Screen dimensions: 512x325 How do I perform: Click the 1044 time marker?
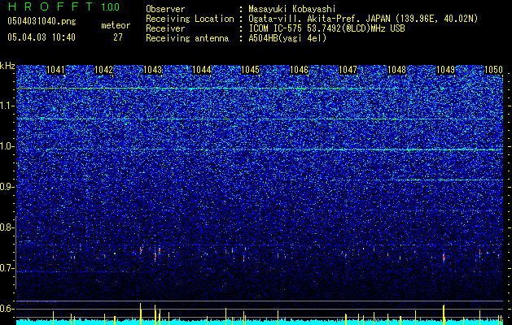click(x=202, y=70)
